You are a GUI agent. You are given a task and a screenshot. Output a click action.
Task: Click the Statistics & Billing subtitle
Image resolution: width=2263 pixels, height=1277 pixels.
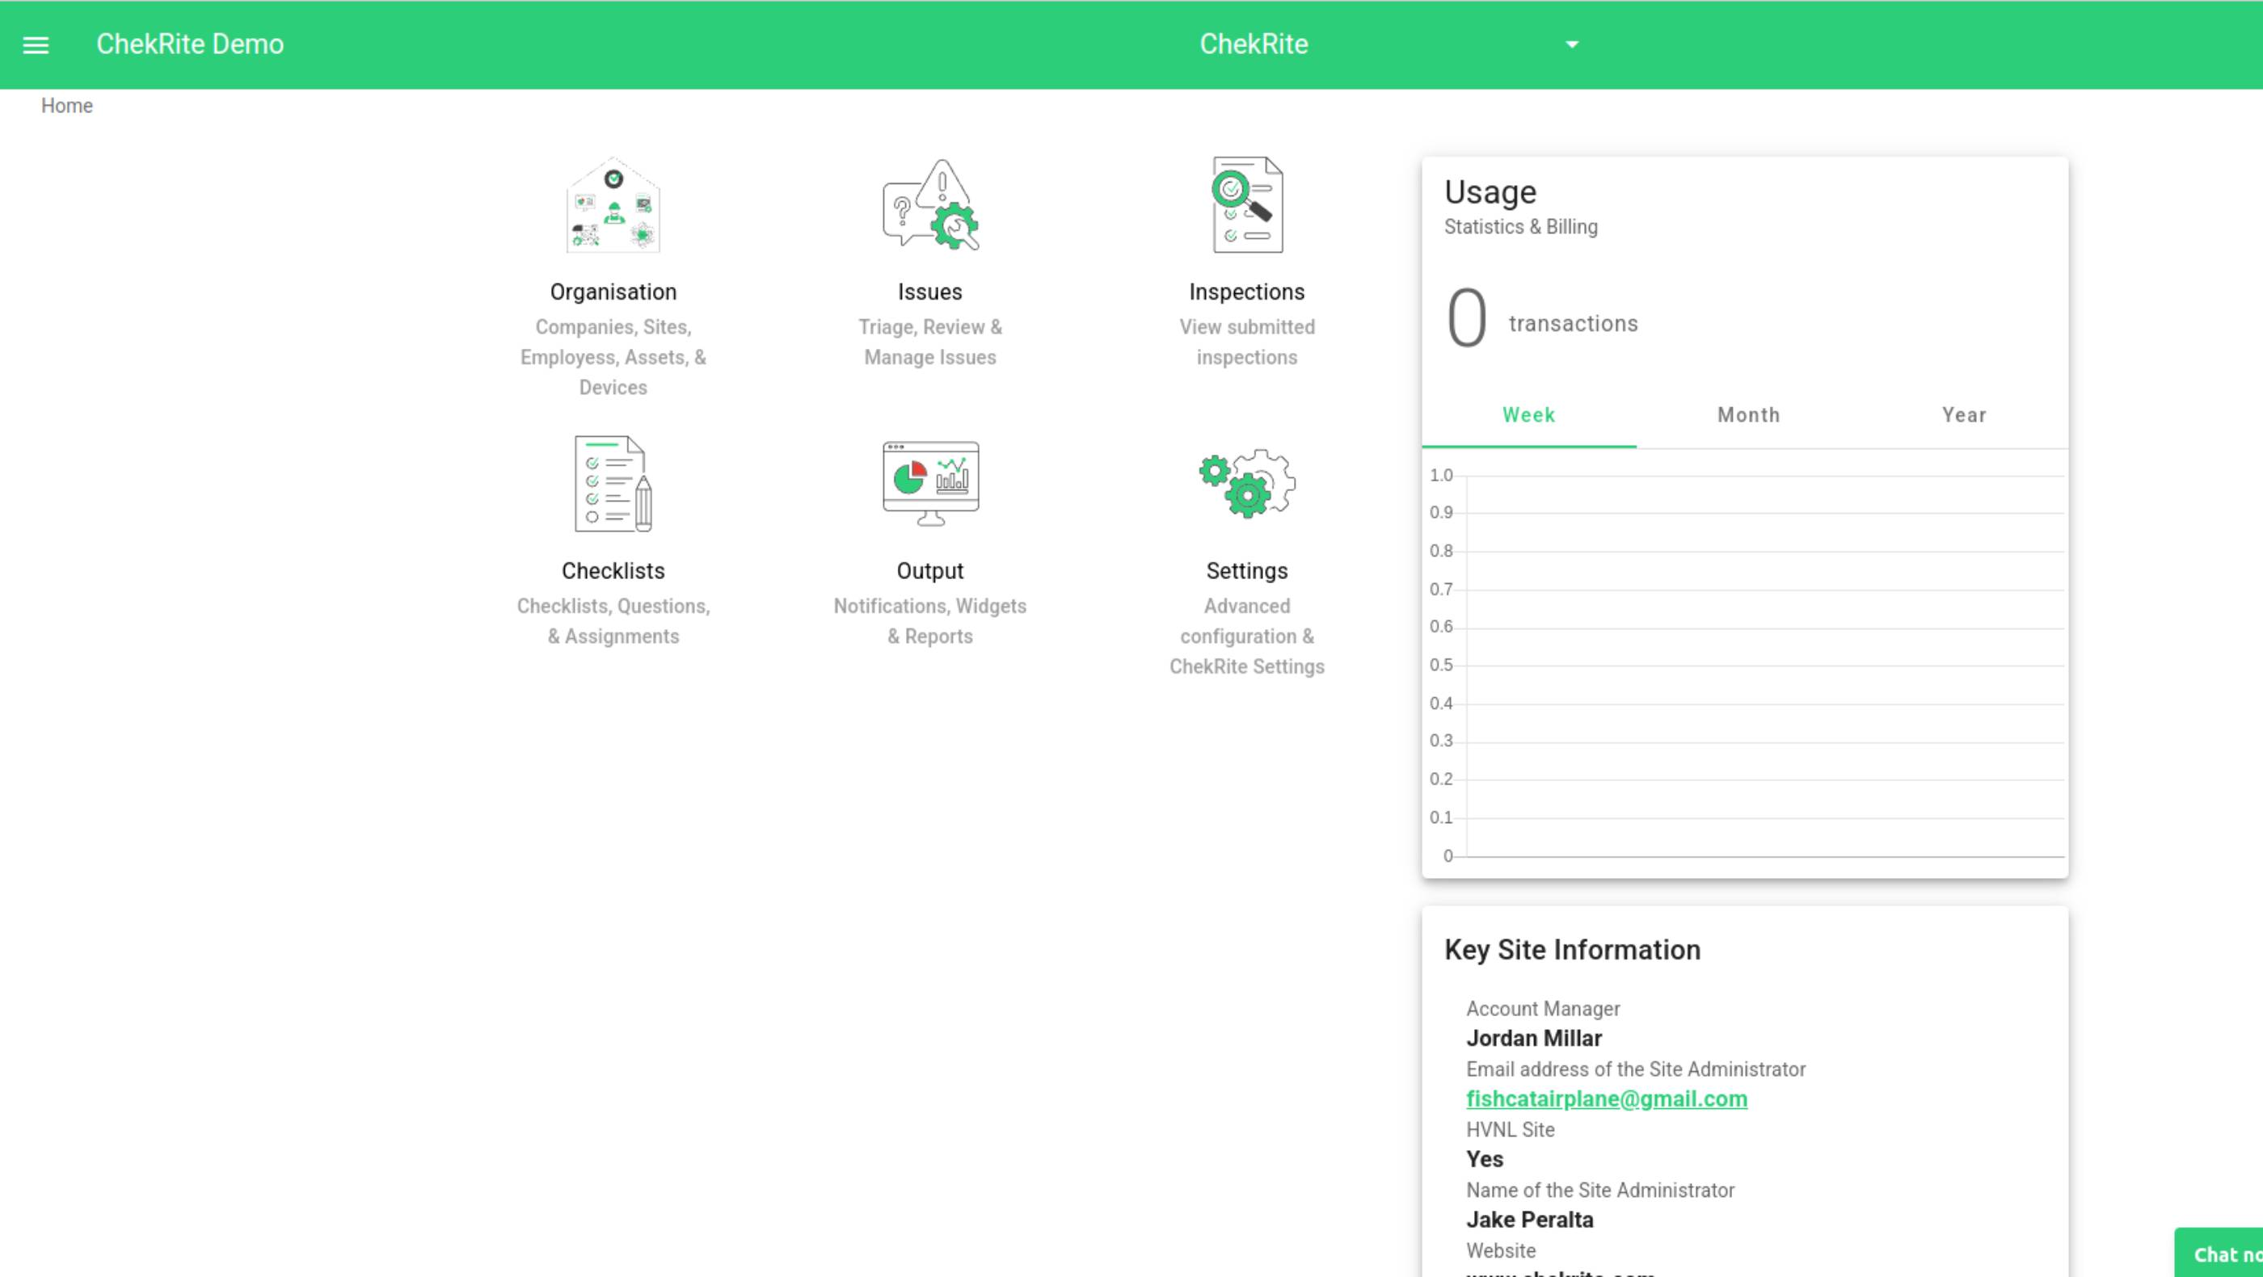pos(1521,227)
